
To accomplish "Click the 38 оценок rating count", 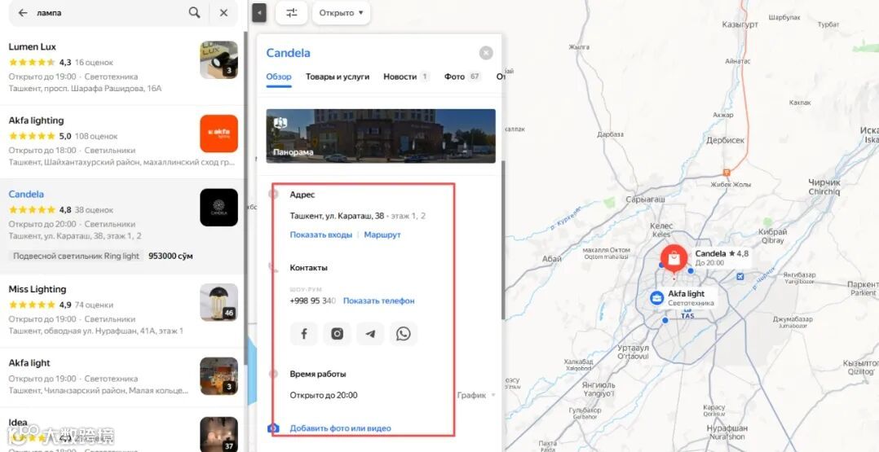I will [94, 210].
